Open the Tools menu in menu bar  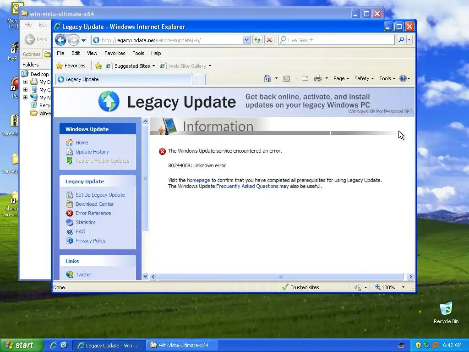tap(138, 53)
